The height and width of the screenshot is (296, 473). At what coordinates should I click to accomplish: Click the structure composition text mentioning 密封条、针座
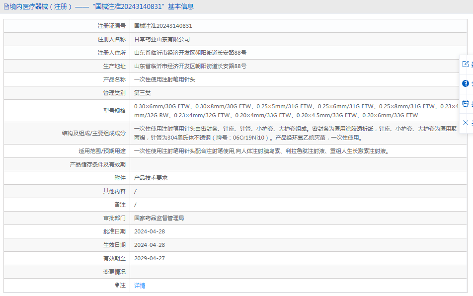tap(296, 133)
